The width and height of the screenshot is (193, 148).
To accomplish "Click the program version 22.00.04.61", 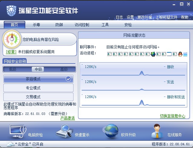I will click(180, 144).
